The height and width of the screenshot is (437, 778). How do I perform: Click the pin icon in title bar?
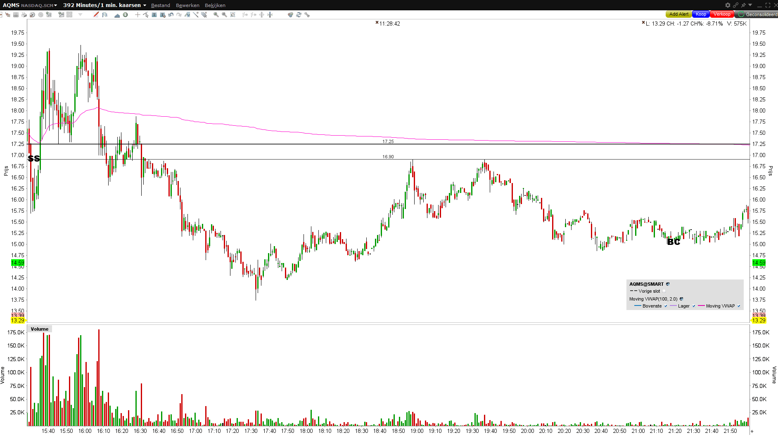tap(743, 5)
